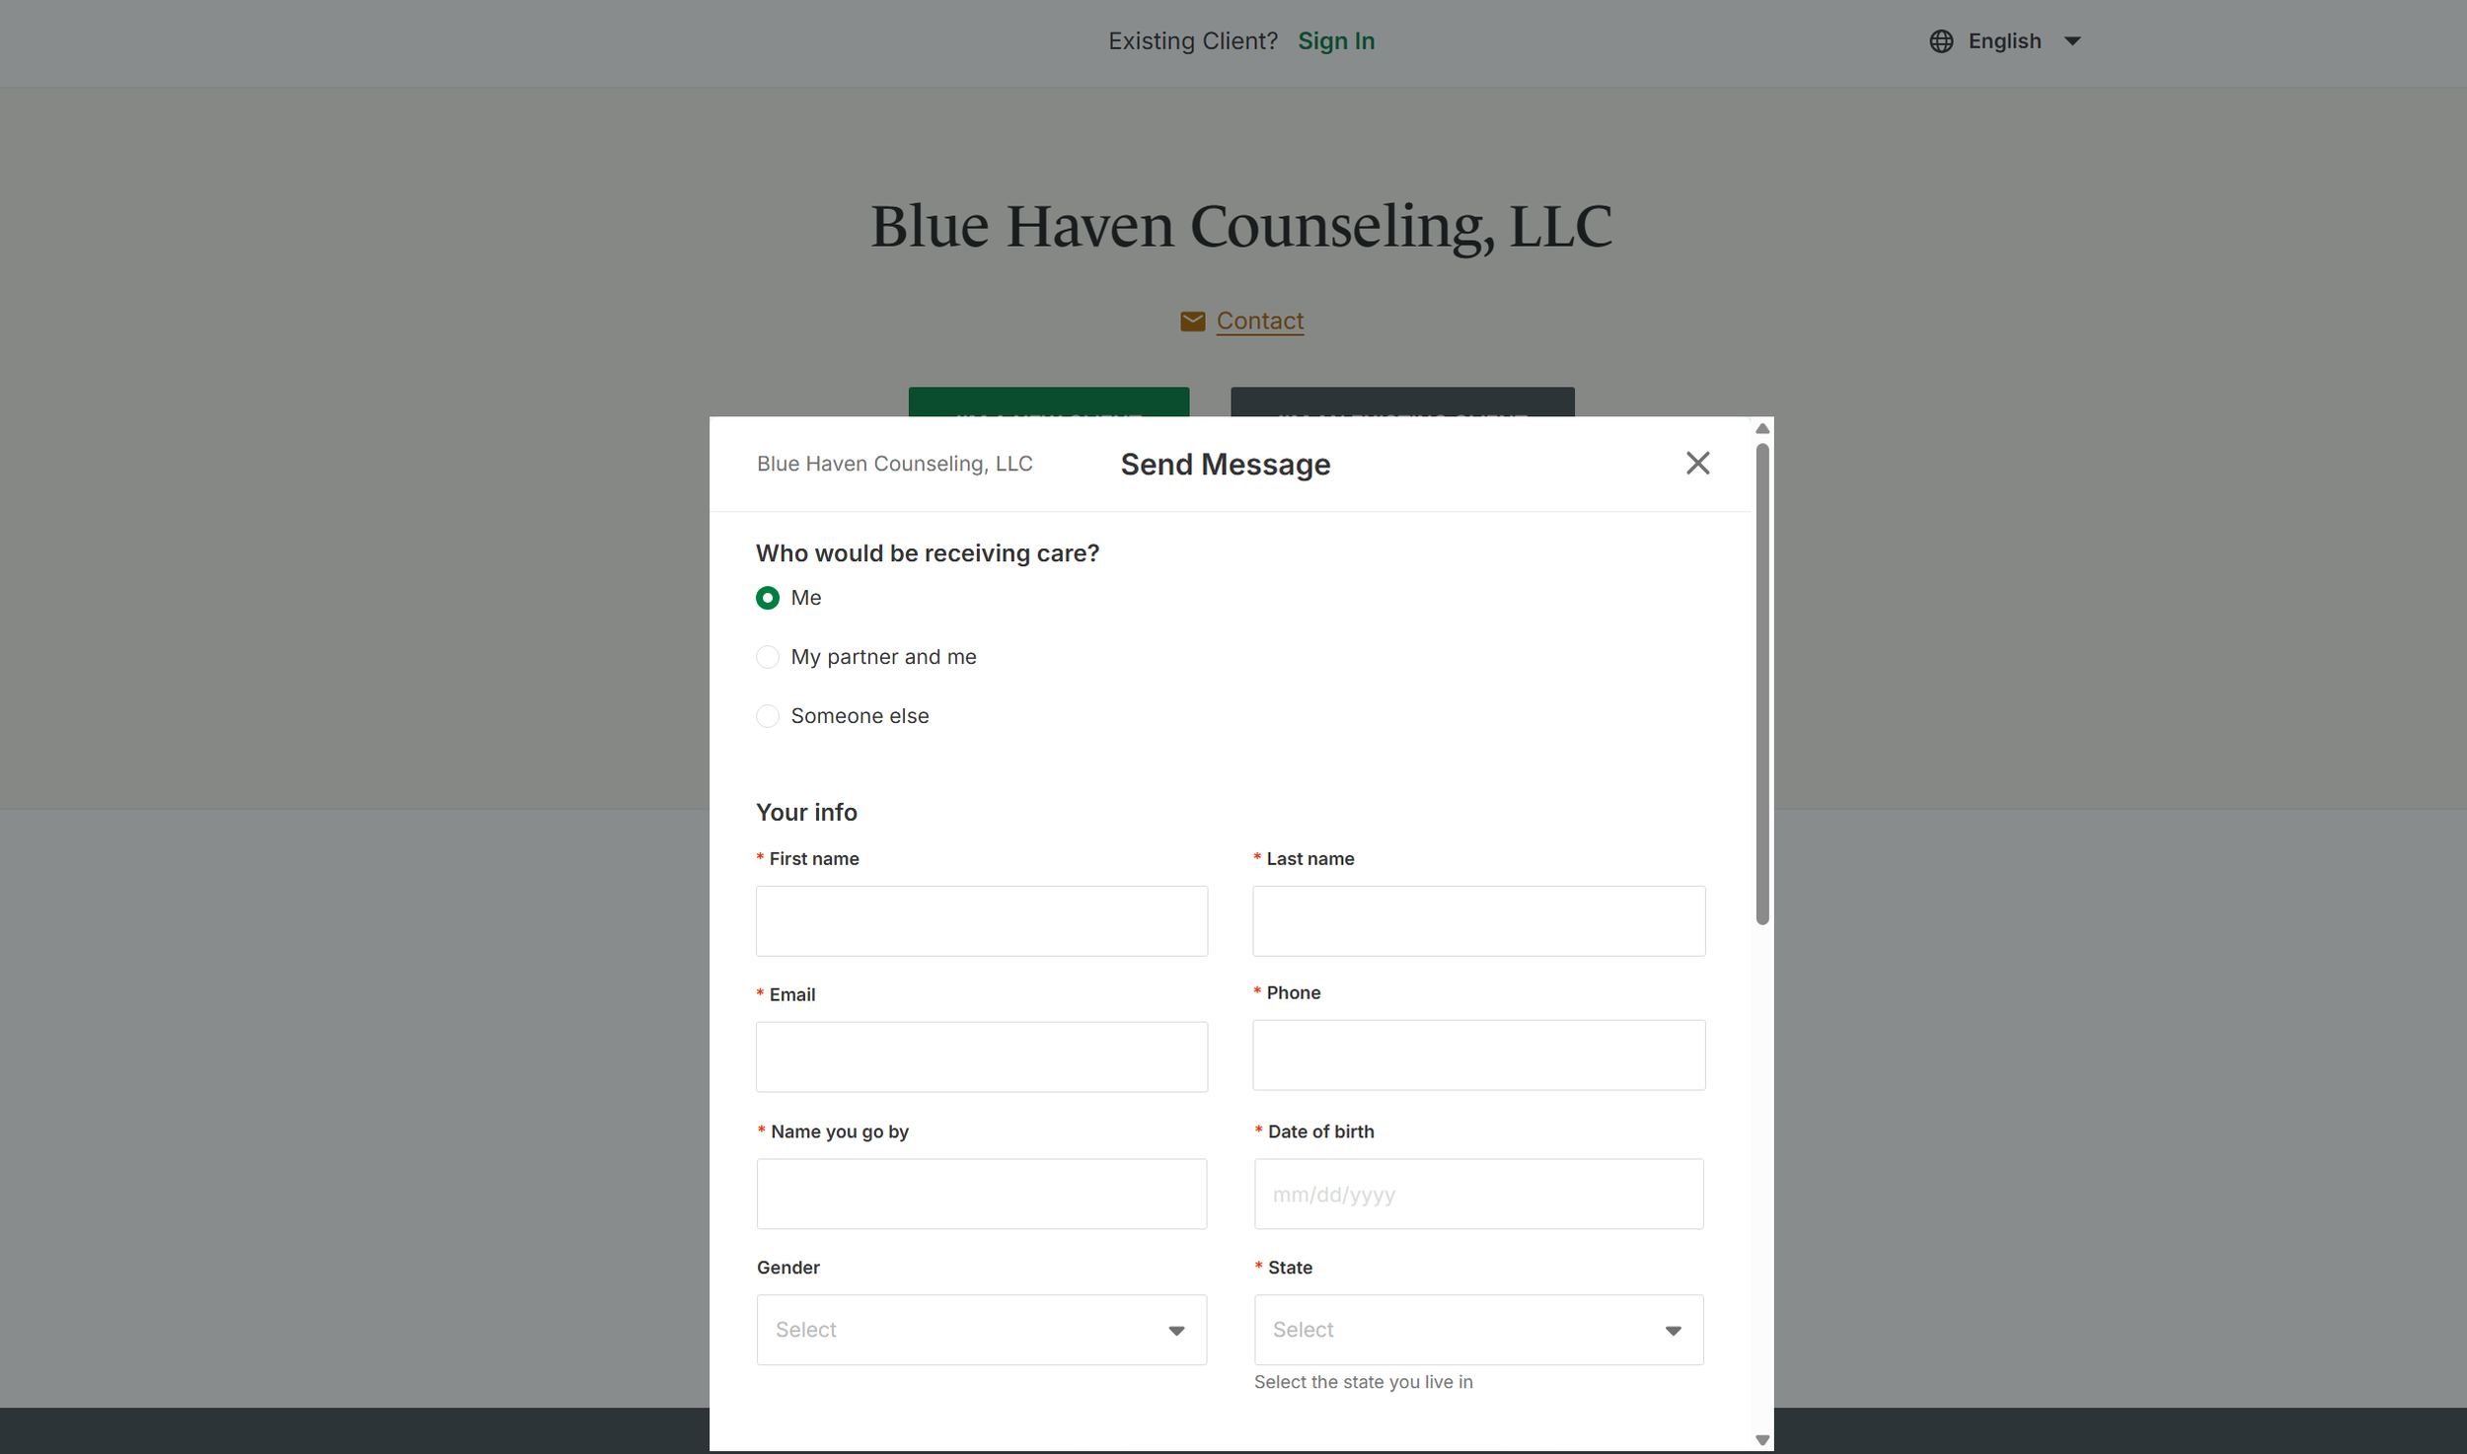Viewport: 2467px width, 1454px height.
Task: Click the scrollbar up arrow
Action: pos(1762,428)
